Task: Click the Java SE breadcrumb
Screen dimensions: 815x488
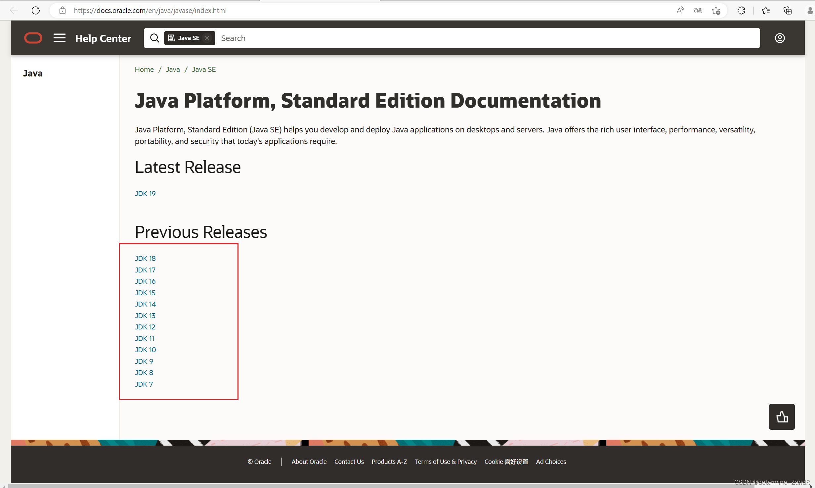Action: pyautogui.click(x=204, y=70)
